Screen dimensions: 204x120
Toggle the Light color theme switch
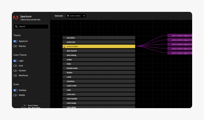coord(15,61)
